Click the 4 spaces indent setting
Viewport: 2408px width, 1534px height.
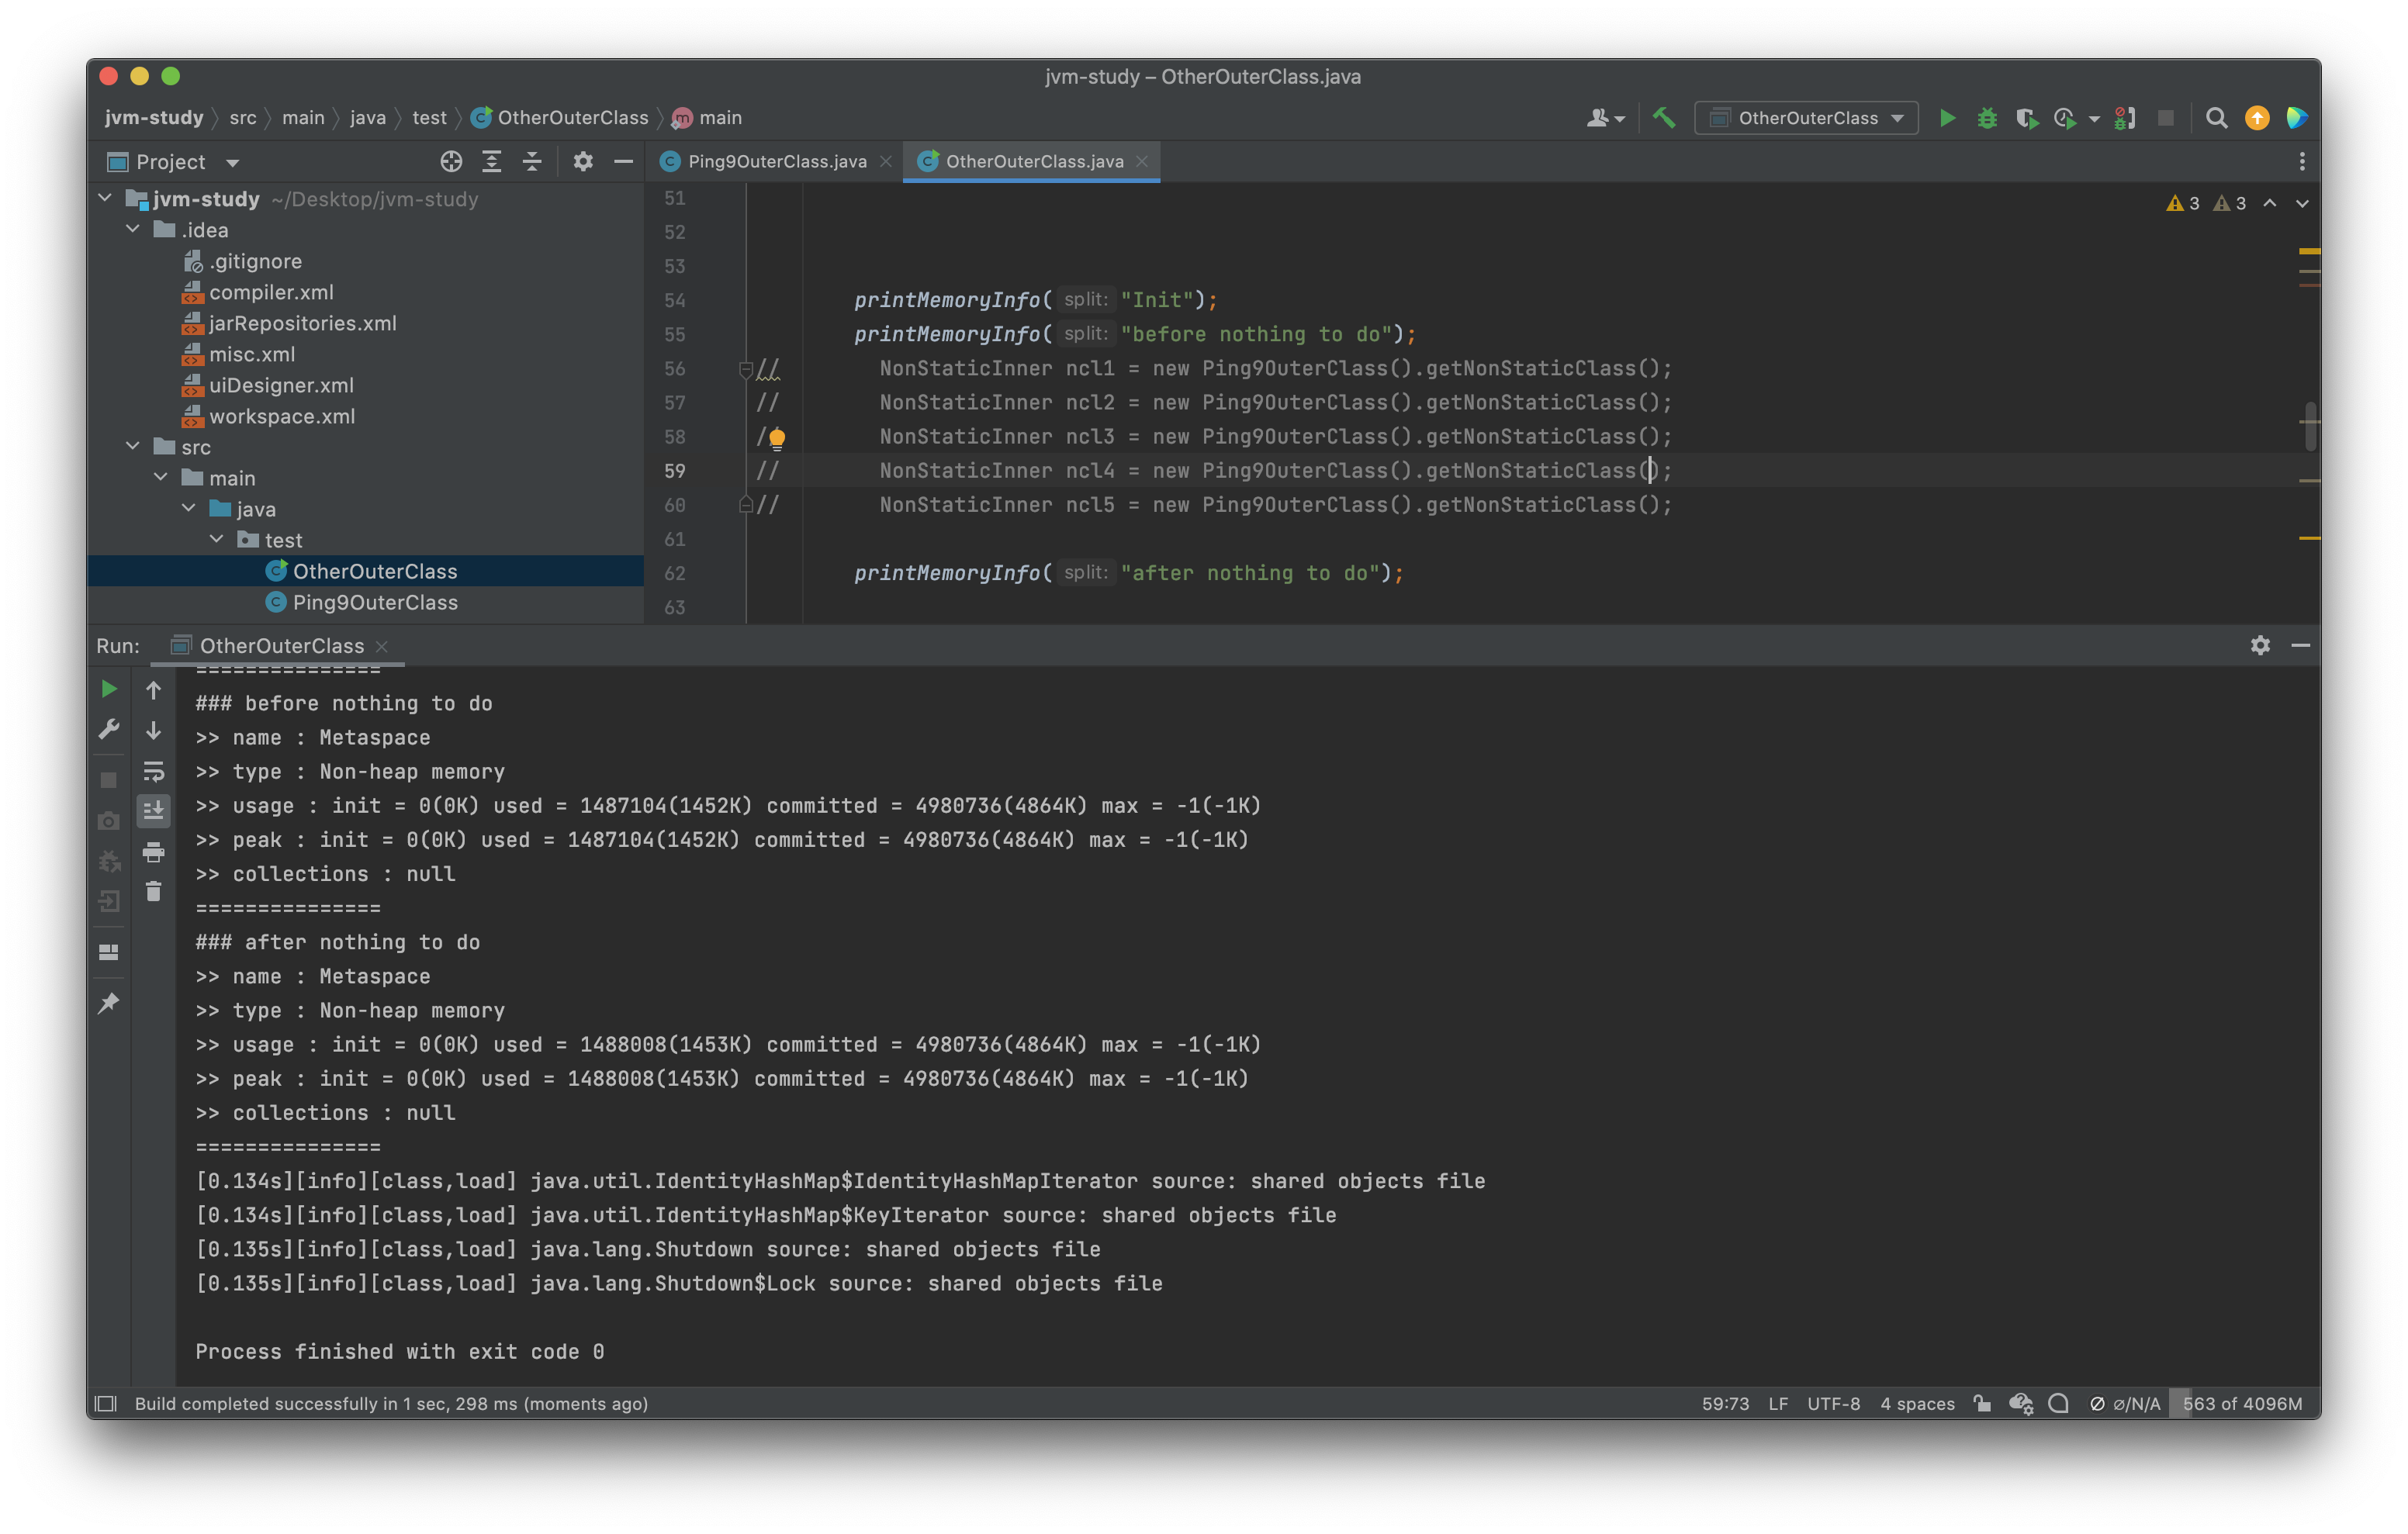pyautogui.click(x=1917, y=1403)
